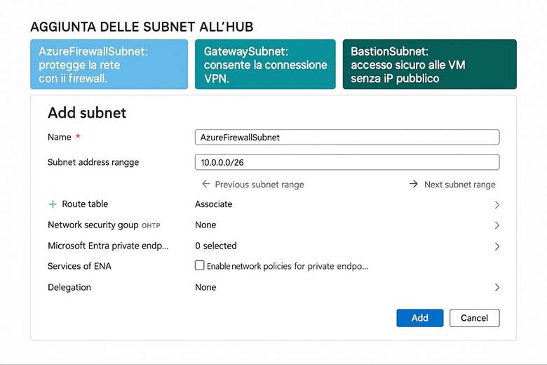
Task: Click the Previous subnet range link
Action: point(259,185)
